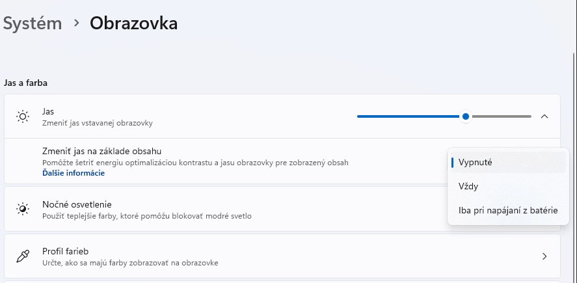Click the brightness sun icon
Image resolution: width=577 pixels, height=283 pixels.
[23, 116]
